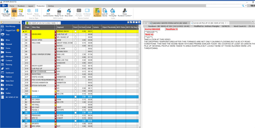The width and height of the screenshot is (255, 128).
Task: Toggle the On Air button
Action: (x=14, y=13)
